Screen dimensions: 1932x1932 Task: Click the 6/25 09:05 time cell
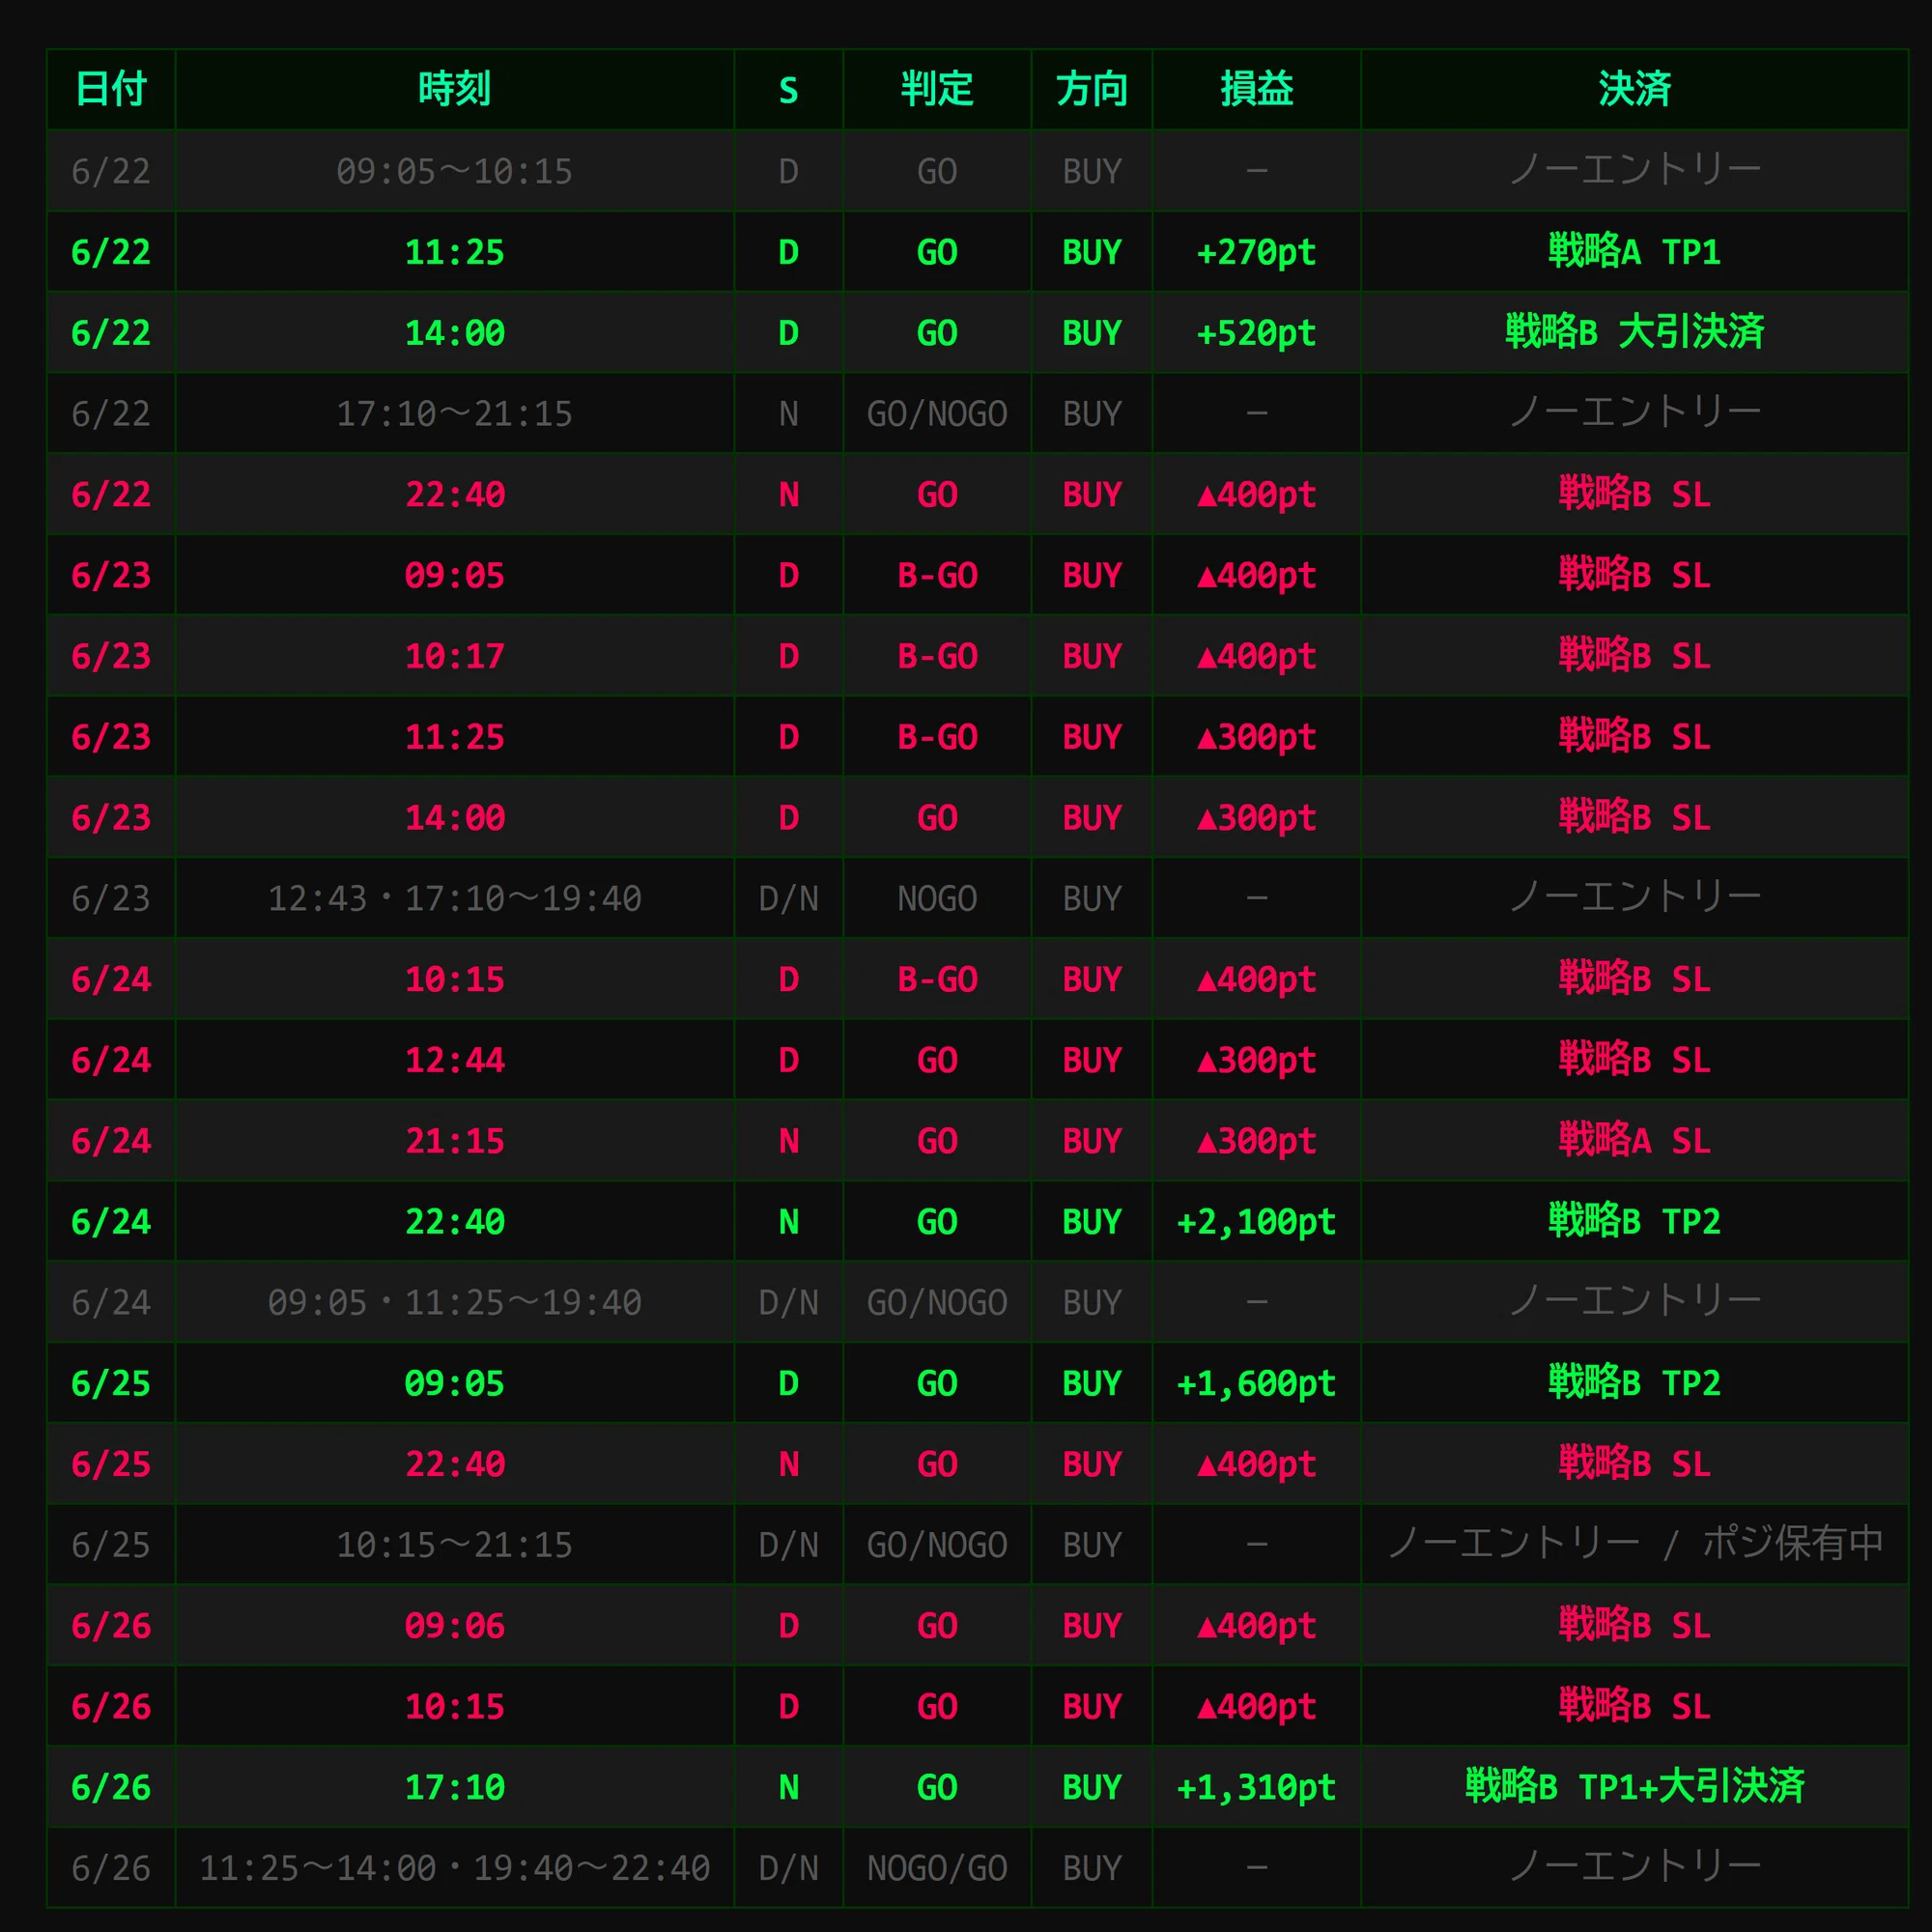point(455,1383)
